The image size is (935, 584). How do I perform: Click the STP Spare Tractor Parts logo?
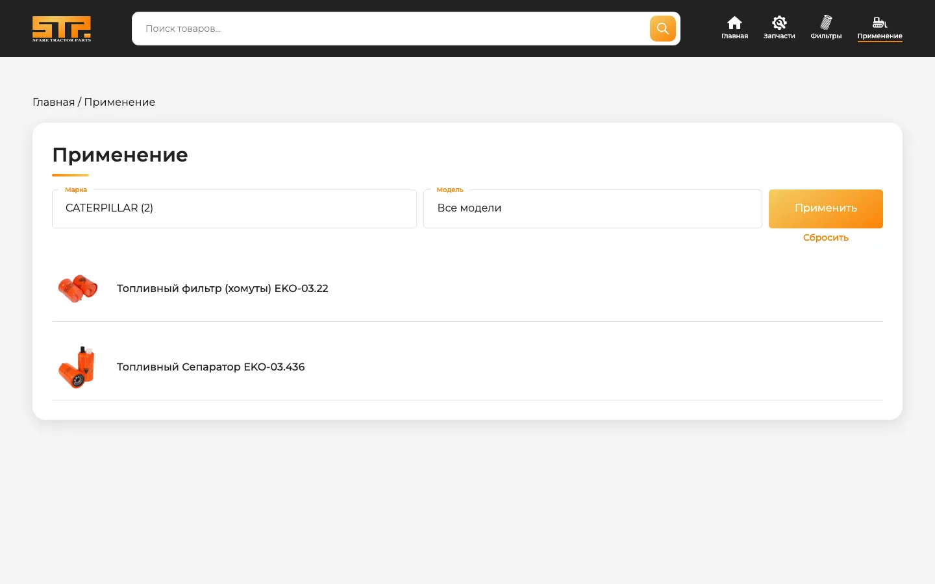coord(62,29)
